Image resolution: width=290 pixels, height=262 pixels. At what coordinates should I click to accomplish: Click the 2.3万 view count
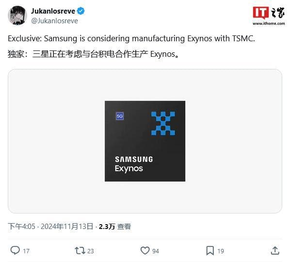(107, 226)
